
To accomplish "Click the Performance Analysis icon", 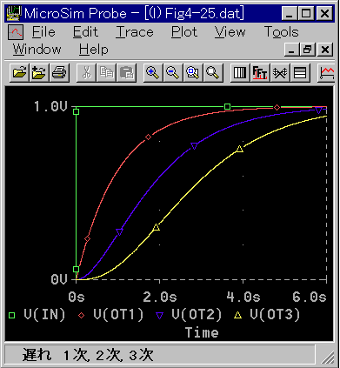I will [280, 72].
